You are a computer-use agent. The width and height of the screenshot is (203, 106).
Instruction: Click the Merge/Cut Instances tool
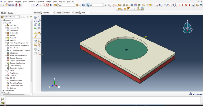point(39,28)
